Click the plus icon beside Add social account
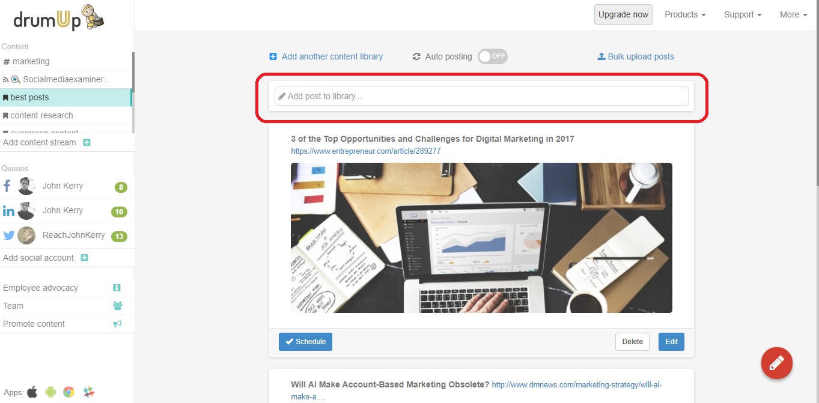 coord(85,258)
